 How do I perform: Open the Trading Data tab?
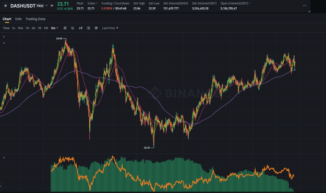[x=35, y=19]
